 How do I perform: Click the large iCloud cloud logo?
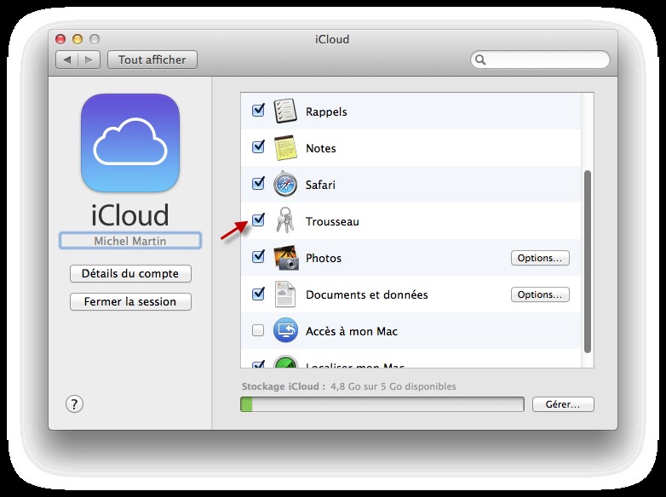130,143
